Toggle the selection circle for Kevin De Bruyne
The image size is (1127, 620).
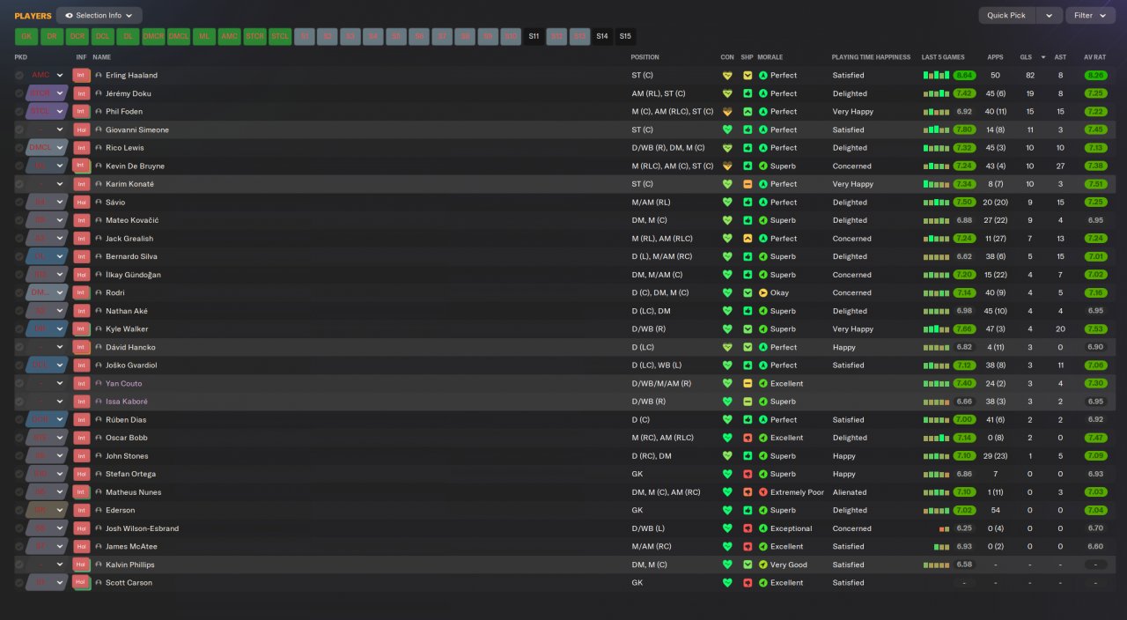(x=19, y=166)
